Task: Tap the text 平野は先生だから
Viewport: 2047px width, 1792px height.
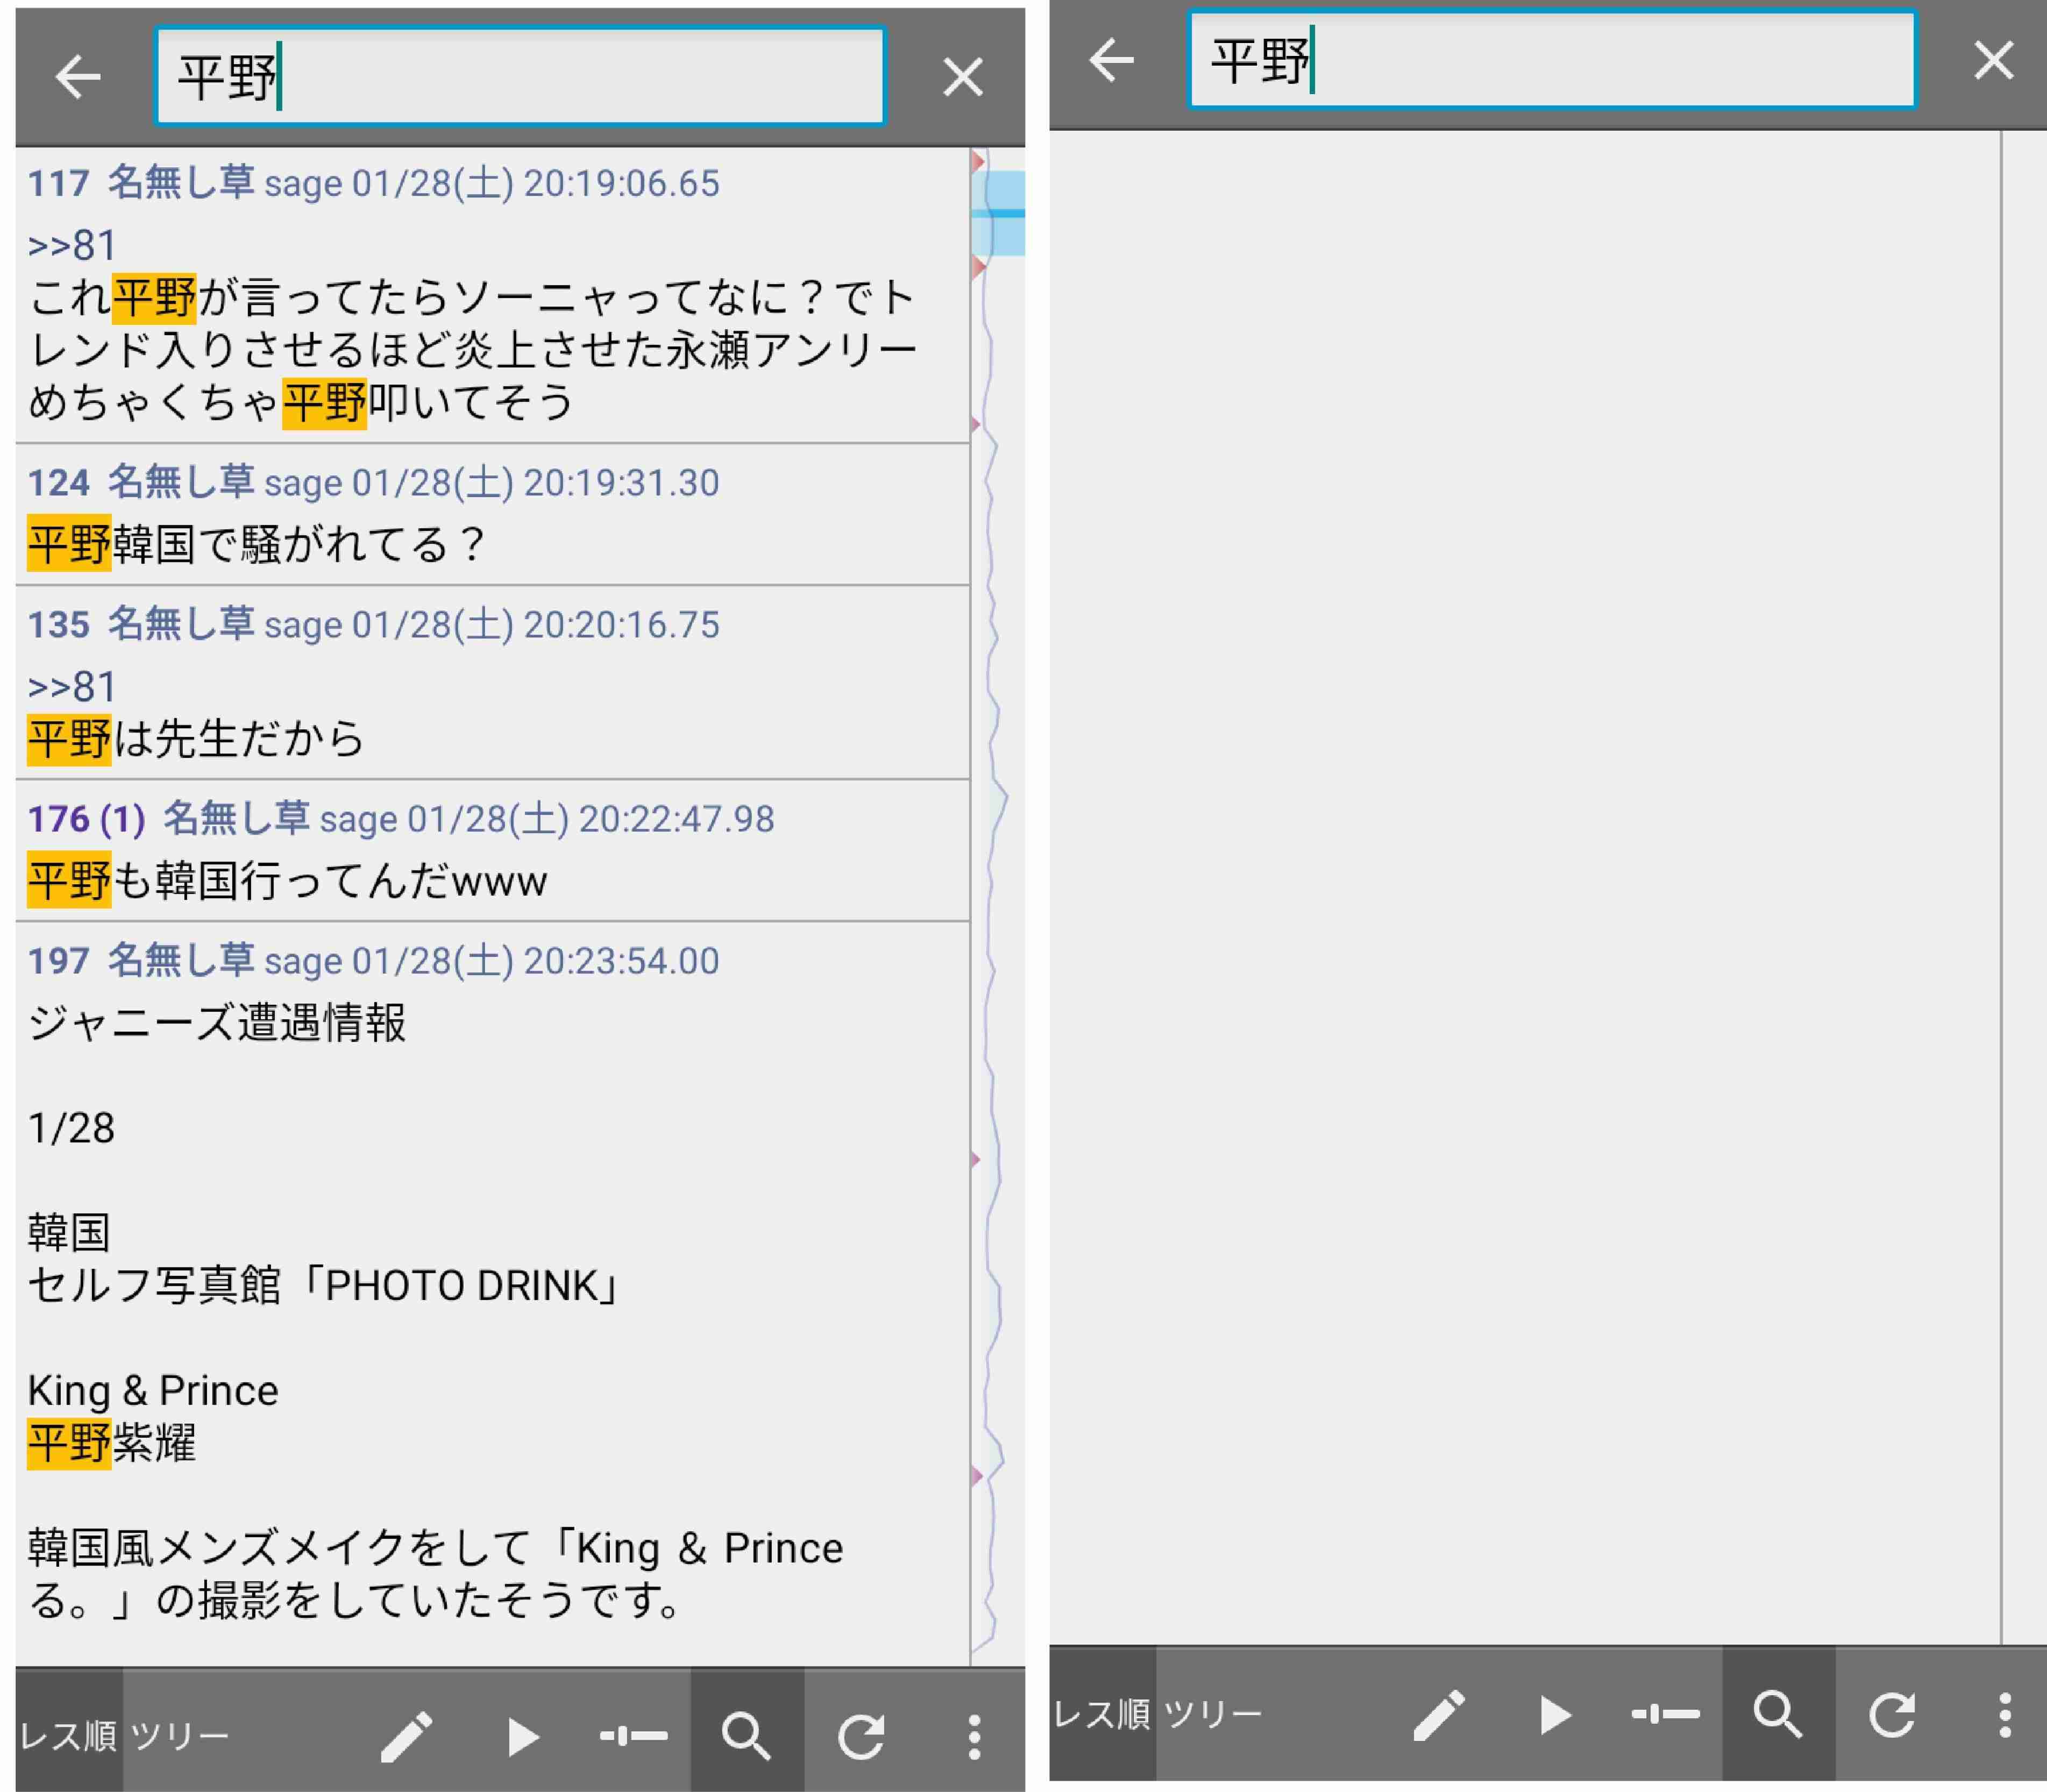Action: pyautogui.click(x=195, y=739)
